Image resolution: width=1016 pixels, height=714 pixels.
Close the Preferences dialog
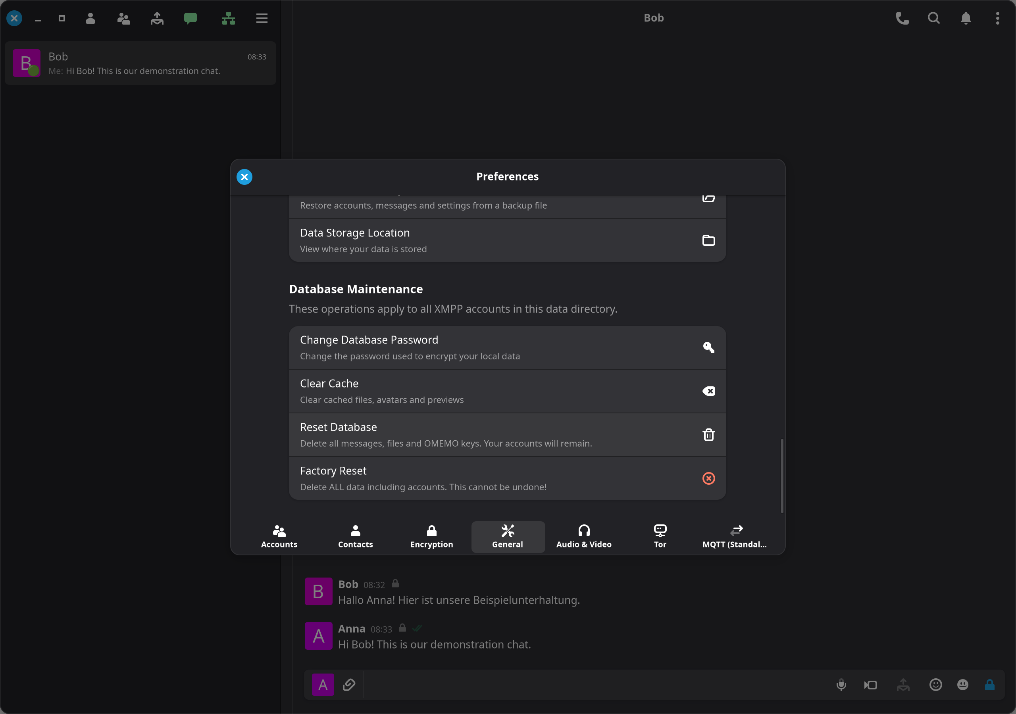244,177
